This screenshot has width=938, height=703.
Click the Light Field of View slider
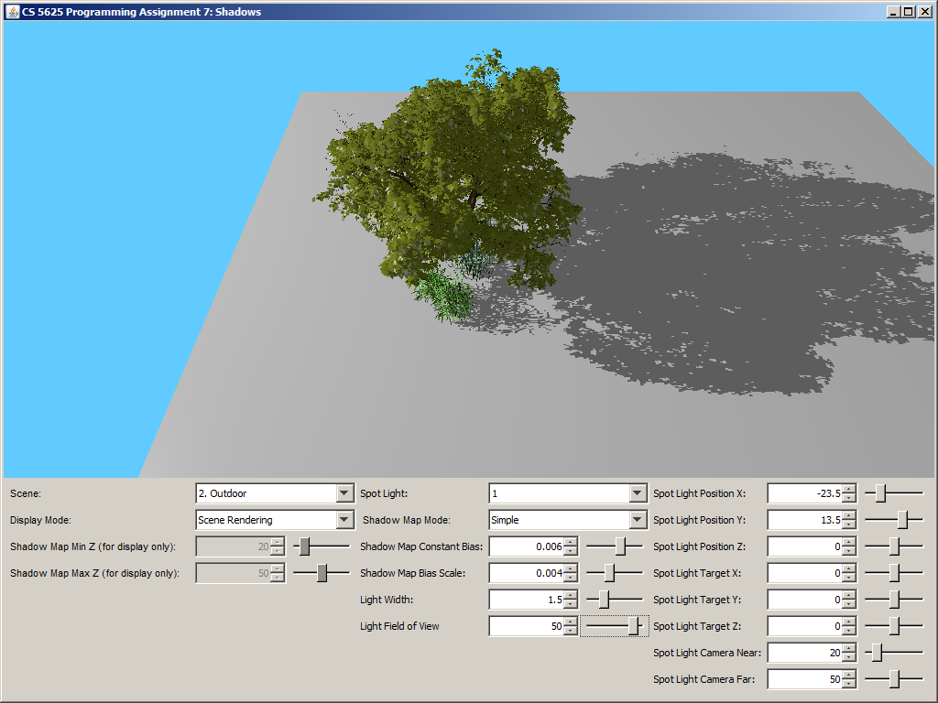tap(615, 626)
